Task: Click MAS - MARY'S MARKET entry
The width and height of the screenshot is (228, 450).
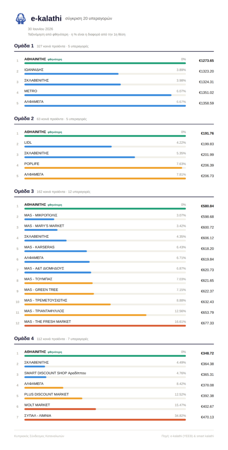Action: coord(115,227)
